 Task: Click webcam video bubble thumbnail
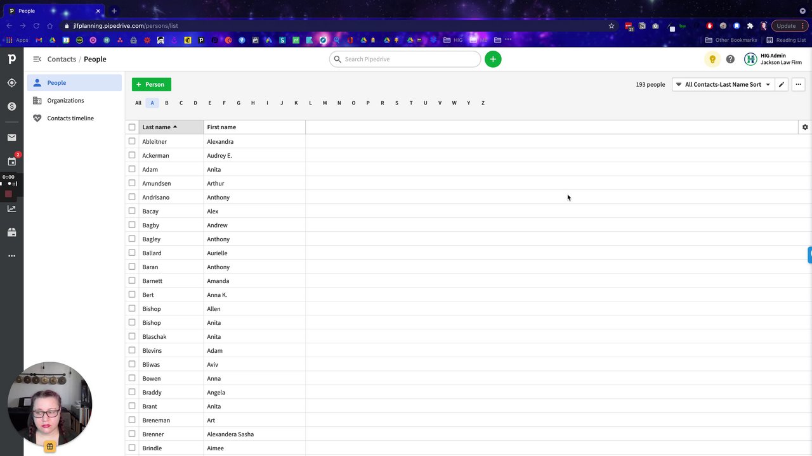pyautogui.click(x=49, y=403)
